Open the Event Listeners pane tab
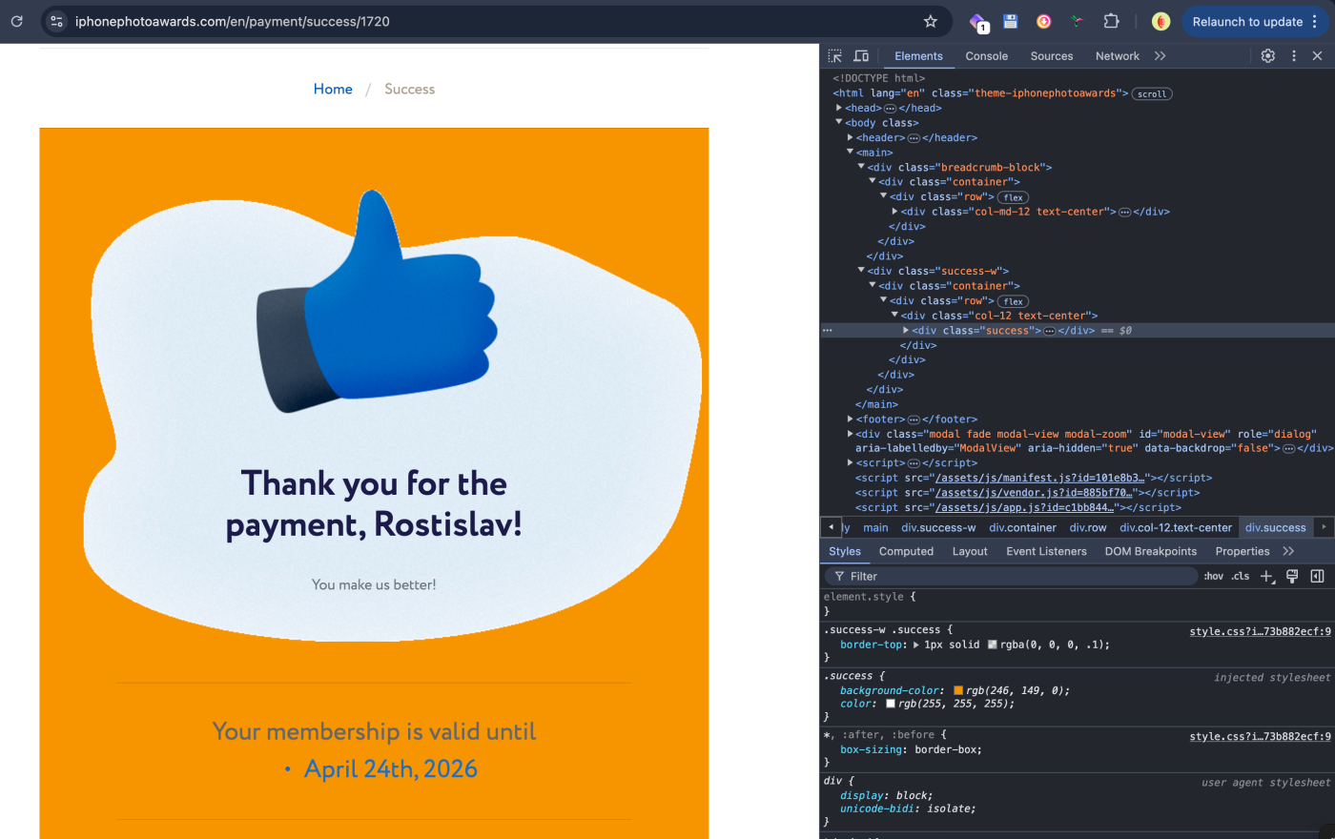Image resolution: width=1335 pixels, height=839 pixels. tap(1046, 551)
